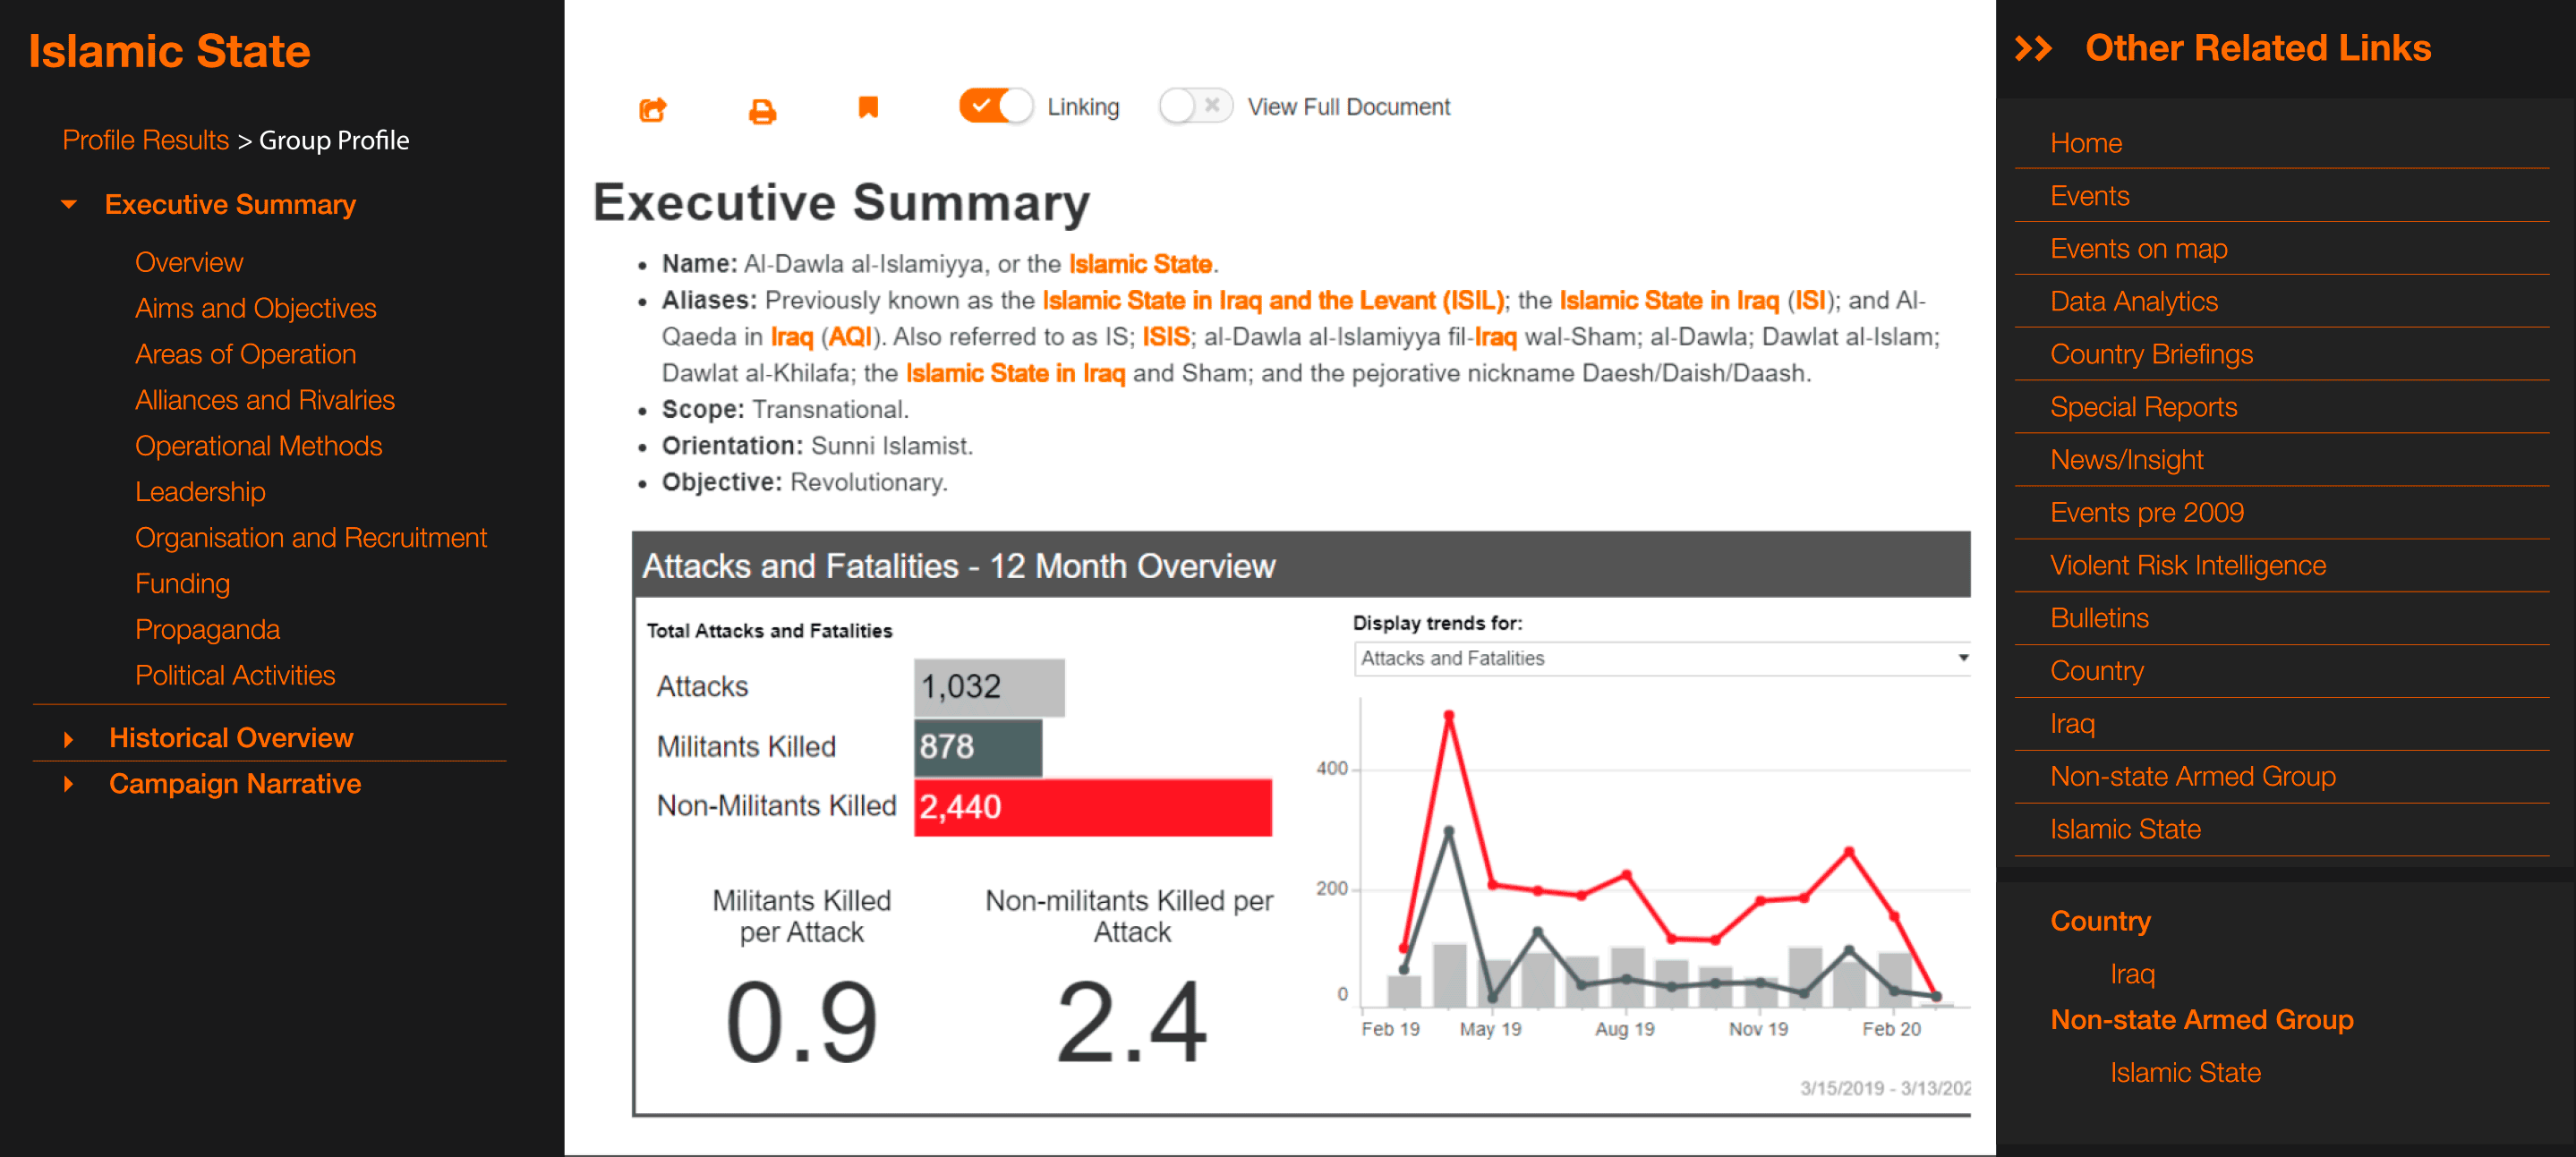
Task: Click the Profile Results breadcrumb link
Action: click(146, 140)
